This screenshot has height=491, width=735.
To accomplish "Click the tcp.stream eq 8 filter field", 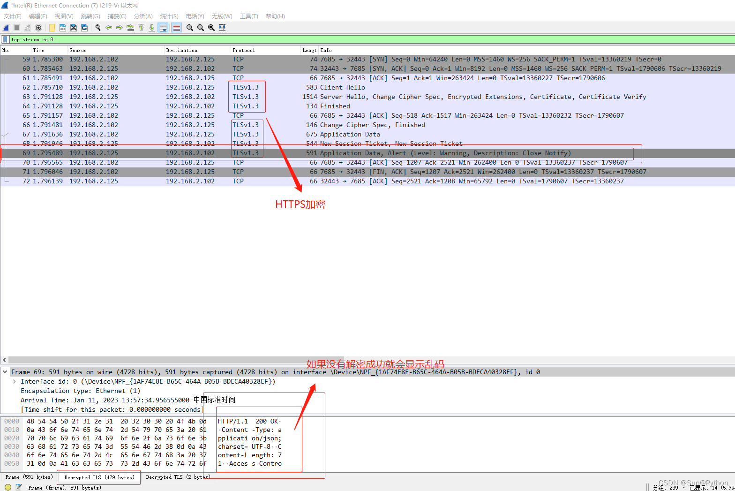I will point(328,39).
